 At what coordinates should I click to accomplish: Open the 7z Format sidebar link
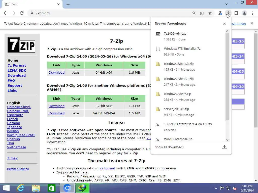click(x=17, y=66)
